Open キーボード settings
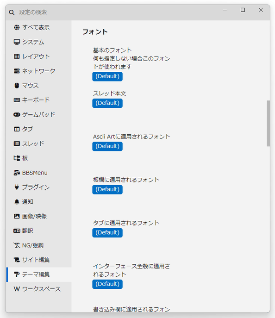Image resolution: width=275 pixels, height=318 pixels. (x=39, y=100)
